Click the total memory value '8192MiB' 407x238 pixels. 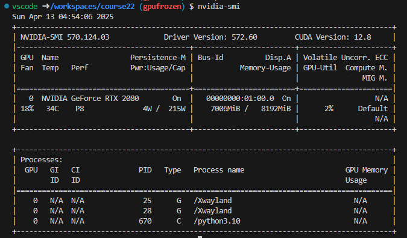click(276, 109)
